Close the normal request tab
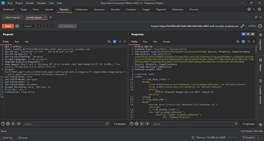 45,17
